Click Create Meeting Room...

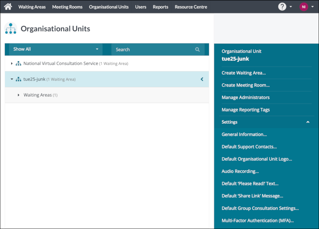pyautogui.click(x=246, y=85)
